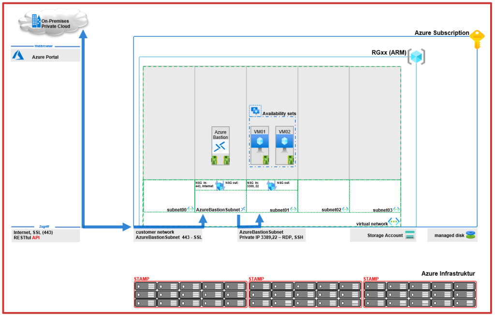Image resolution: width=495 pixels, height=315 pixels.
Task: Click the "NSG in: 3389, 22" rule text
Action: [253, 184]
